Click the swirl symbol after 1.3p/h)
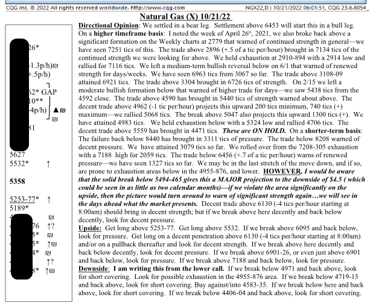The height and width of the screenshot is (303, 373). [56, 66]
